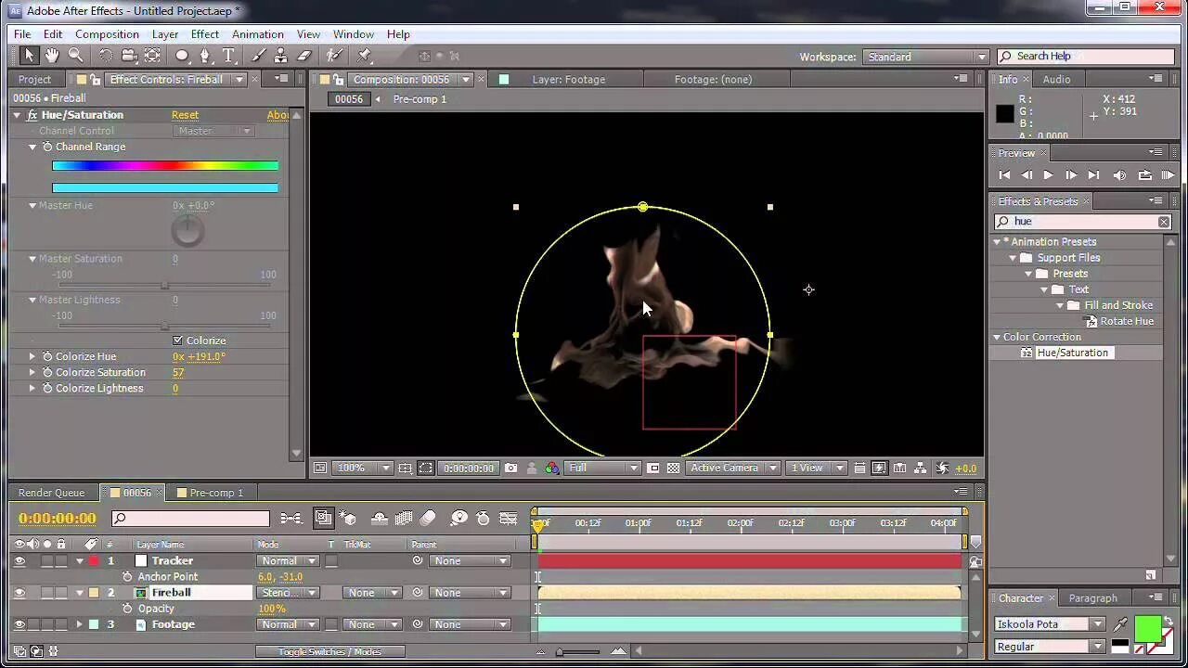The height and width of the screenshot is (668, 1188).
Task: Open the Animation menu
Action: click(x=258, y=34)
